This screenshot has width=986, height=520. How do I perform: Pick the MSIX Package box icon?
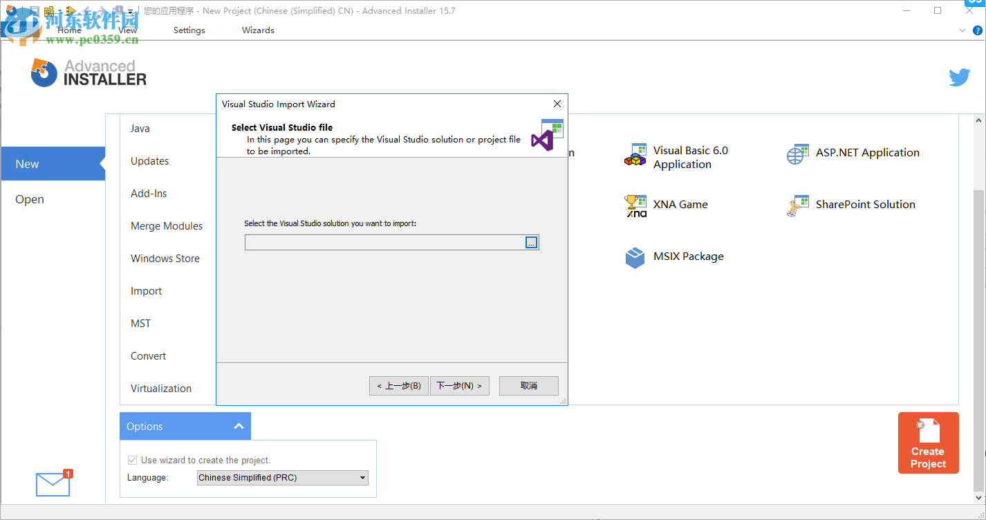click(x=635, y=257)
